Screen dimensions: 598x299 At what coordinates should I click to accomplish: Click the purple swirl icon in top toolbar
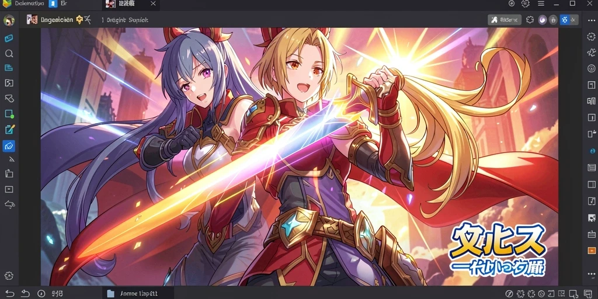(x=542, y=20)
